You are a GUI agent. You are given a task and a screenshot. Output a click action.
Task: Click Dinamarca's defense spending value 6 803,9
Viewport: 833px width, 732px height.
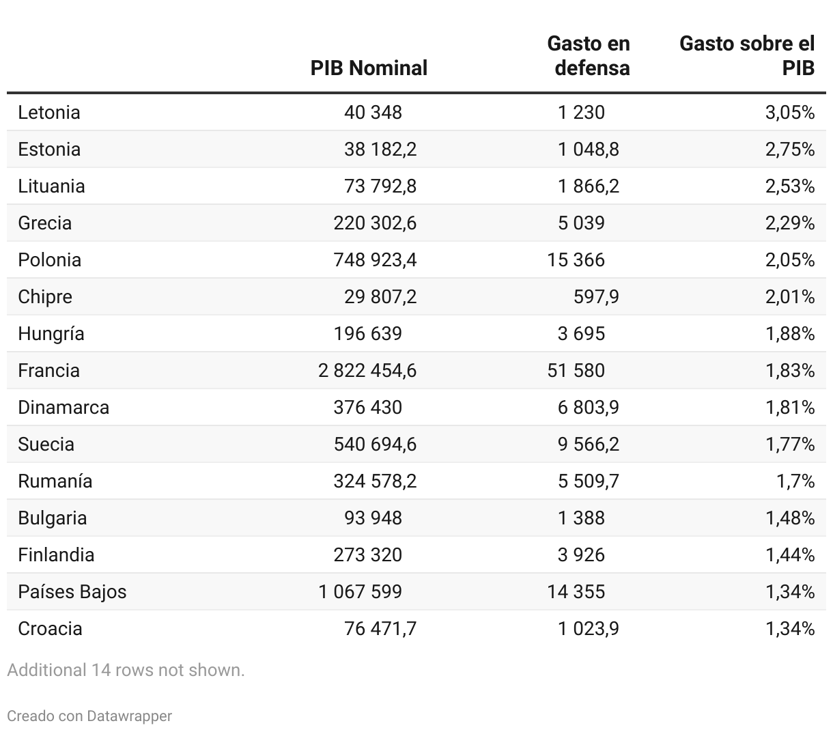click(589, 407)
